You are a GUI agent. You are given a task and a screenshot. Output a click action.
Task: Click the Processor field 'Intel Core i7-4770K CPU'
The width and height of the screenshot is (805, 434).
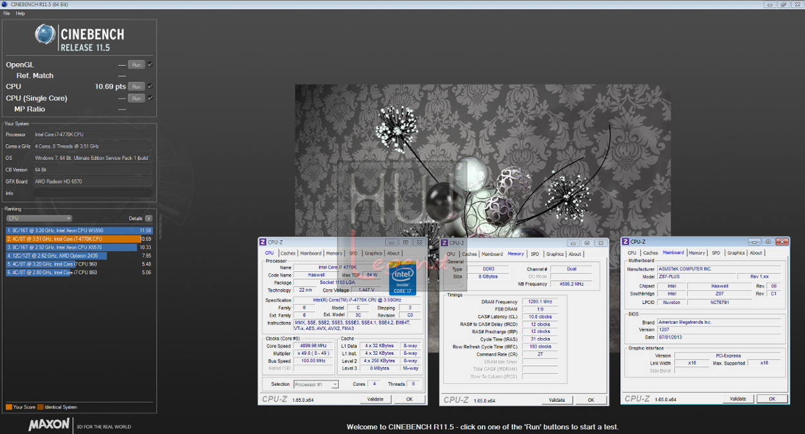tap(93, 135)
